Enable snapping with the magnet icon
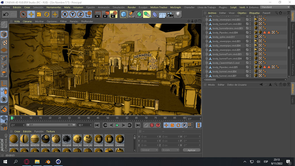Image resolution: width=295 pixels, height=166 pixels. pyautogui.click(x=4, y=109)
